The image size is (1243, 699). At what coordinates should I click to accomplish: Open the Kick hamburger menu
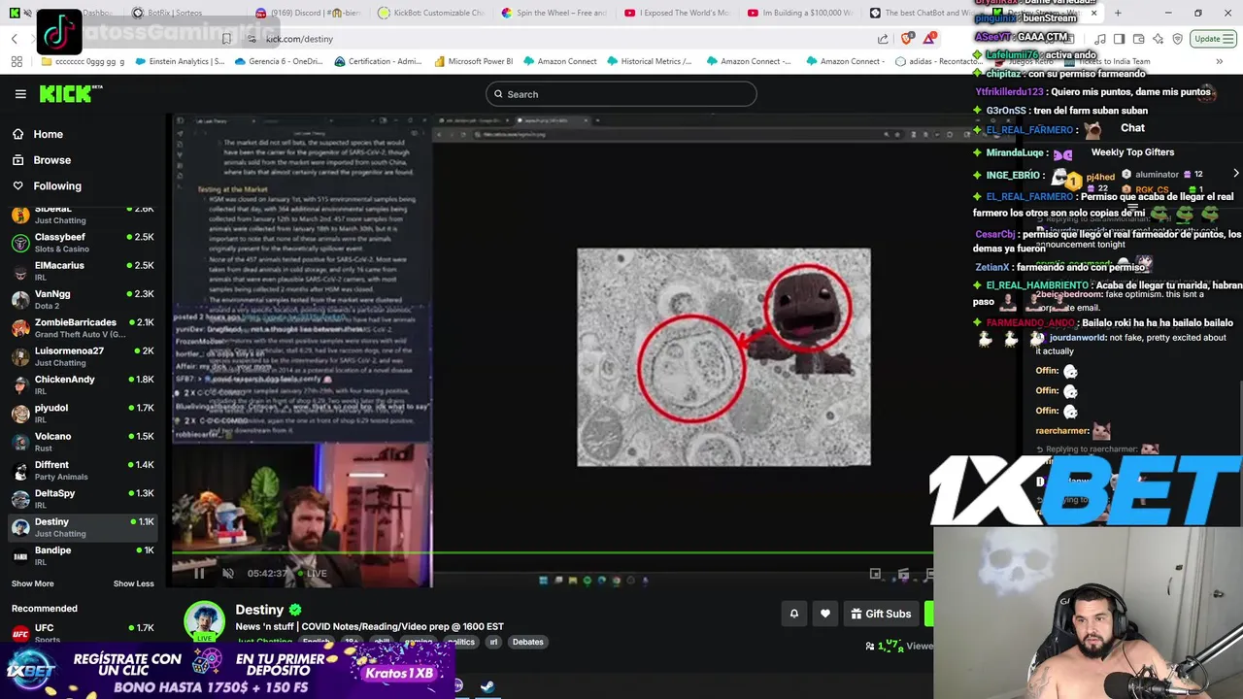[x=20, y=94]
